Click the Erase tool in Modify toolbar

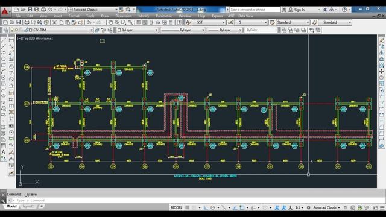point(381,40)
